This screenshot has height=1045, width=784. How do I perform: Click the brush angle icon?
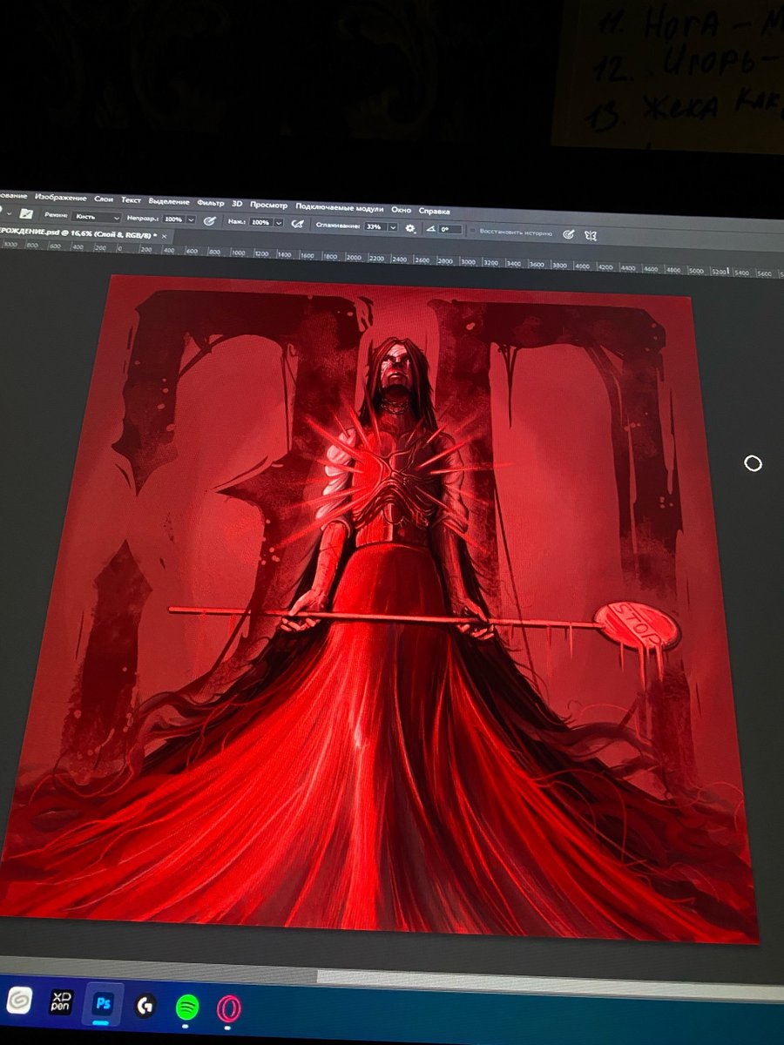coord(431,229)
